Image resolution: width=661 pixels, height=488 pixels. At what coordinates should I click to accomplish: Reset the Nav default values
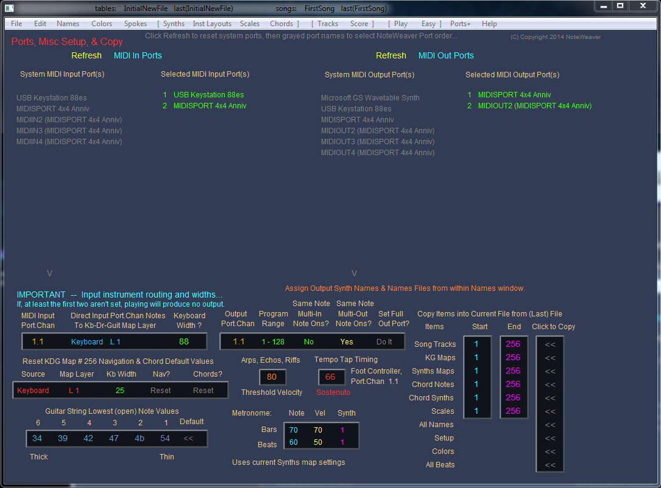(x=161, y=390)
